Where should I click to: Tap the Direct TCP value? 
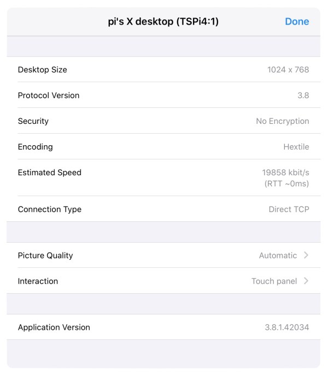click(289, 209)
